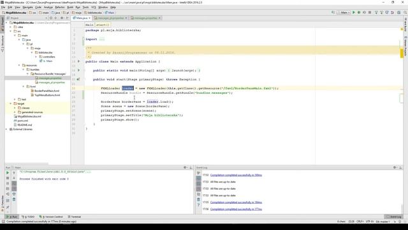Click the trash icon in the Event Log
This screenshot has width=408, height=230.
click(x=198, y=199)
